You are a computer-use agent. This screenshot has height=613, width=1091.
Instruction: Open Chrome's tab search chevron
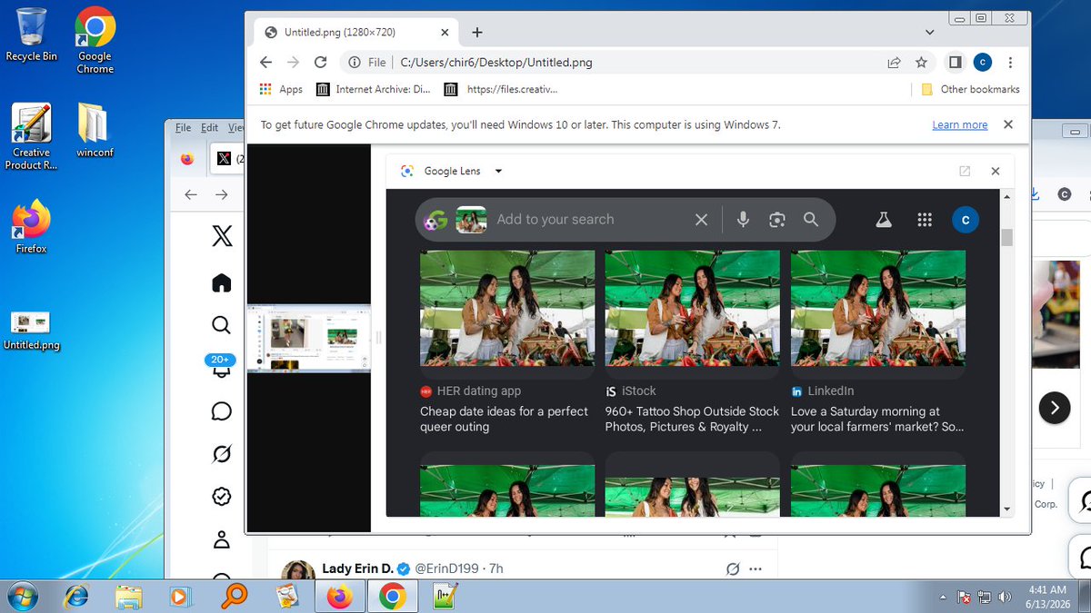pos(929,32)
